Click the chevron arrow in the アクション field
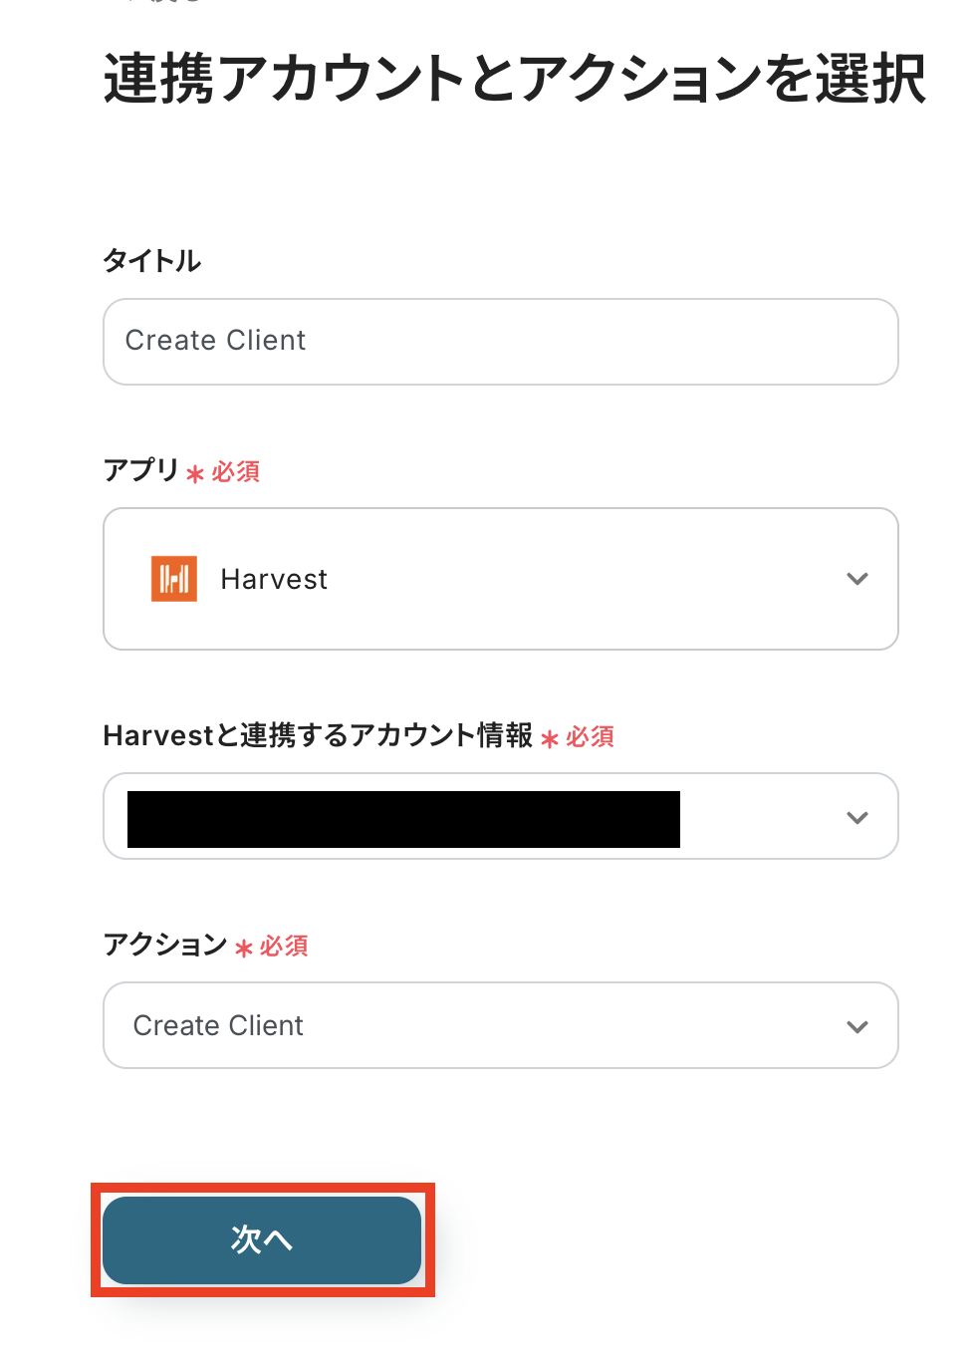 pos(856,1027)
